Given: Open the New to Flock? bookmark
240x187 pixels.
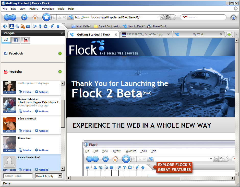Looking at the screenshot, I should pyautogui.click(x=134, y=26).
